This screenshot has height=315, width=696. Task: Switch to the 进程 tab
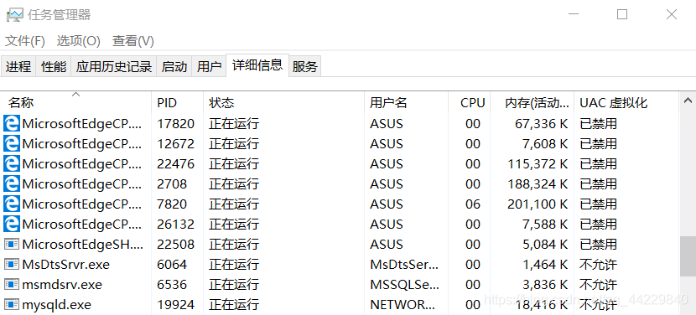coord(18,66)
